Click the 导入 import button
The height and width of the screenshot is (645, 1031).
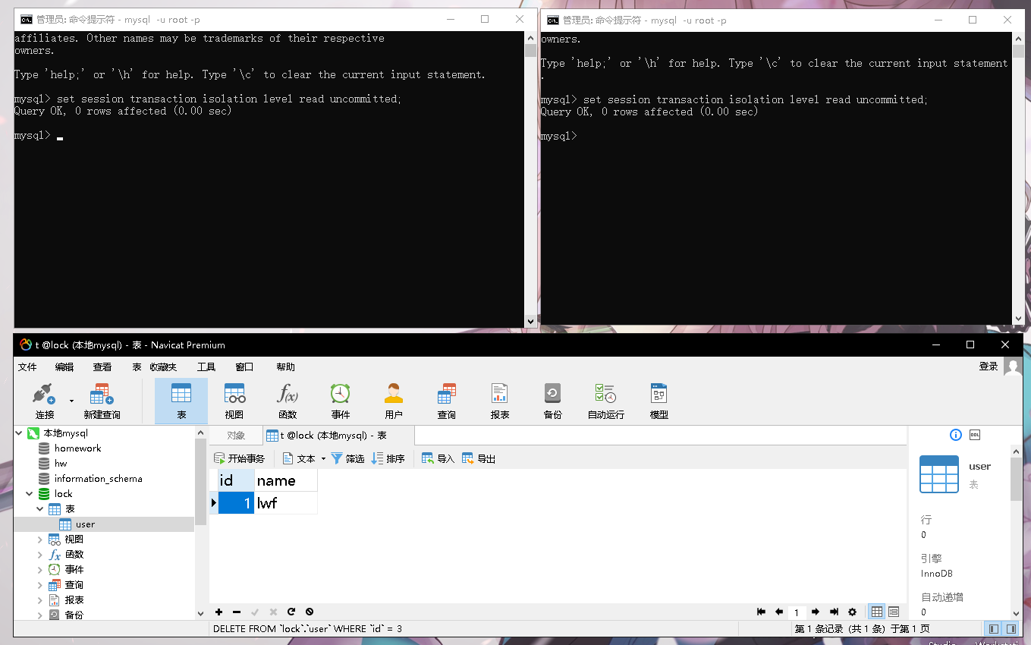(x=438, y=458)
